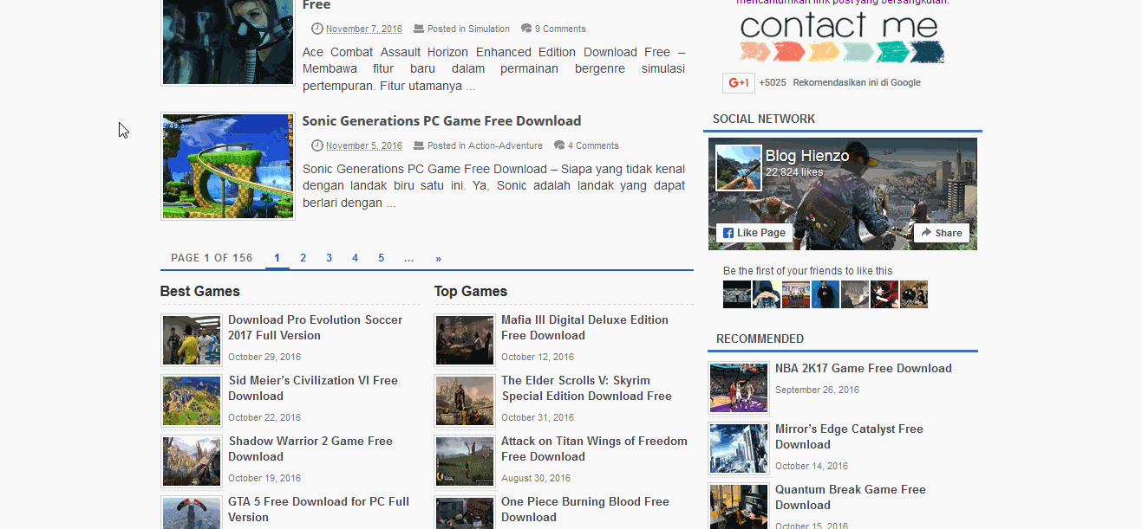Open Mafia III thumbnail image
Image resolution: width=1142 pixels, height=529 pixels.
(465, 340)
